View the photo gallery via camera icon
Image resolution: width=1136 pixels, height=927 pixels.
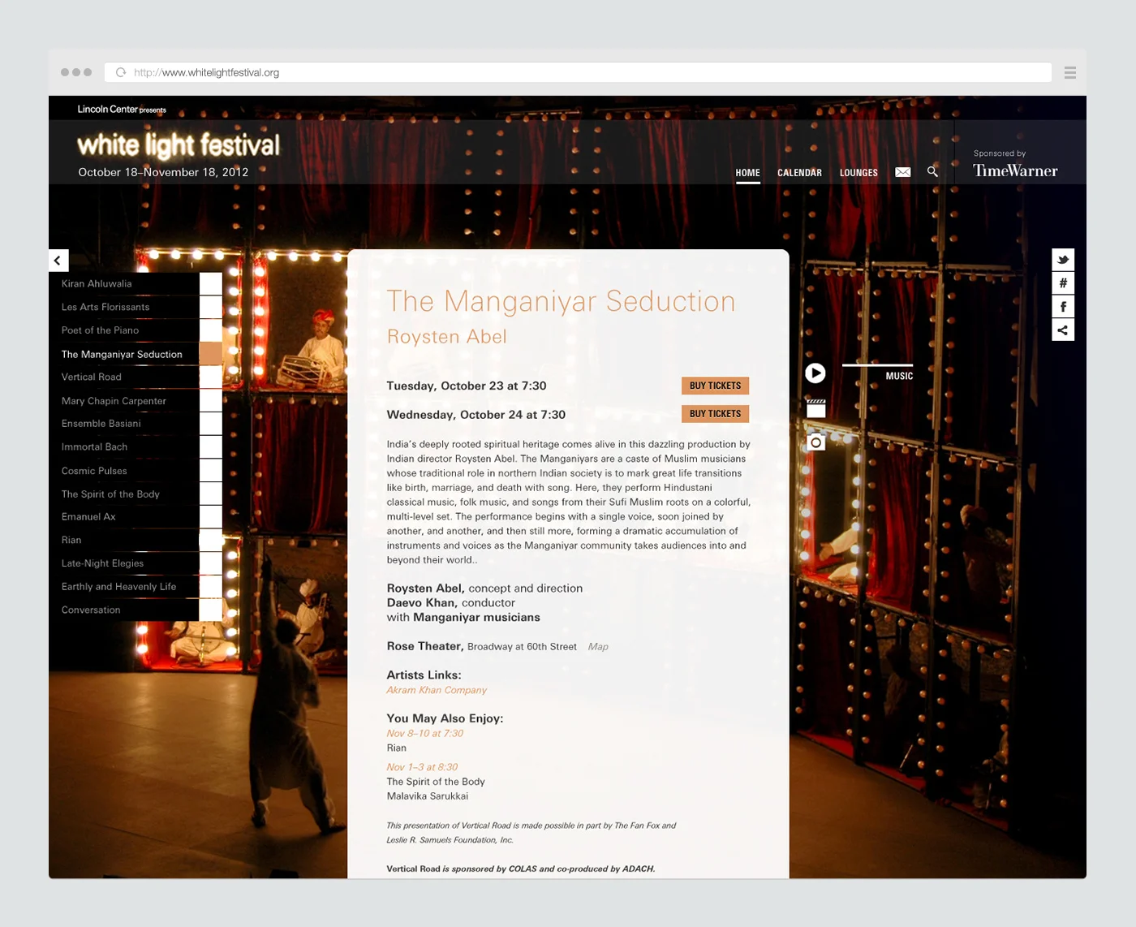(815, 442)
